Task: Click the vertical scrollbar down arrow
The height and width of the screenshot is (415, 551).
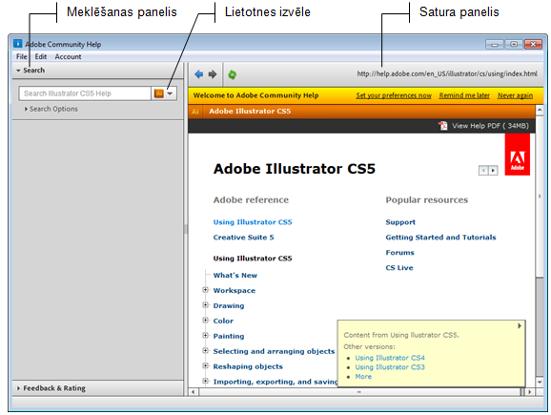Action: click(x=540, y=382)
